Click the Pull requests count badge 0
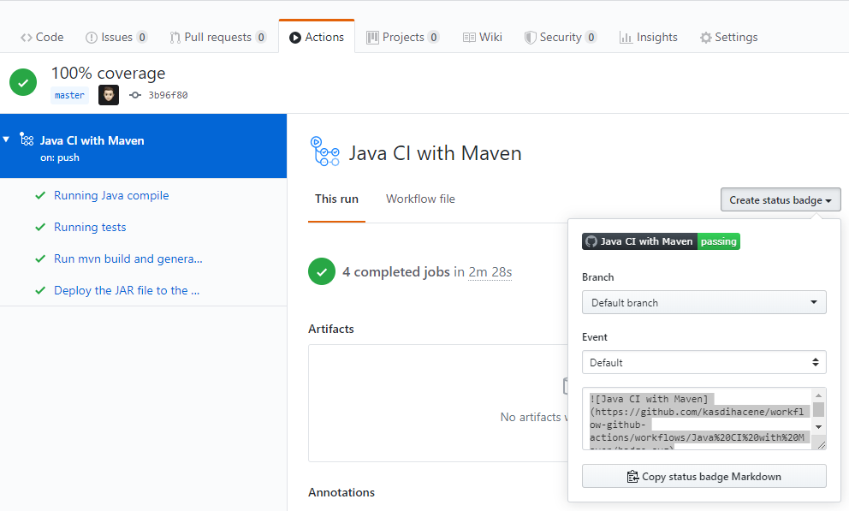The width and height of the screenshot is (849, 511). [261, 38]
